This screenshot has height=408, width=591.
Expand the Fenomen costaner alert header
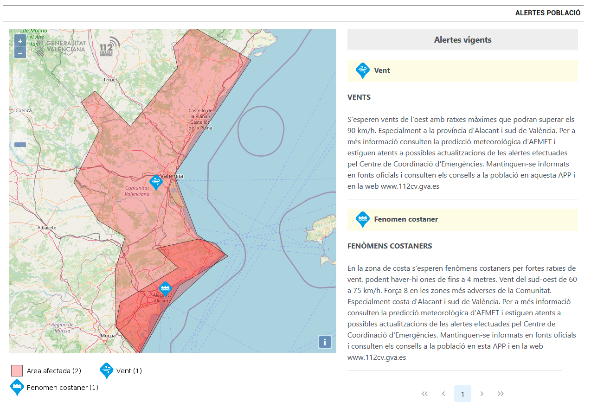(x=463, y=220)
